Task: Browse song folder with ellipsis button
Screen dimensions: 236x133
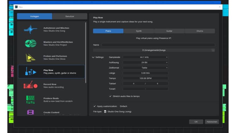Action: [213, 50]
